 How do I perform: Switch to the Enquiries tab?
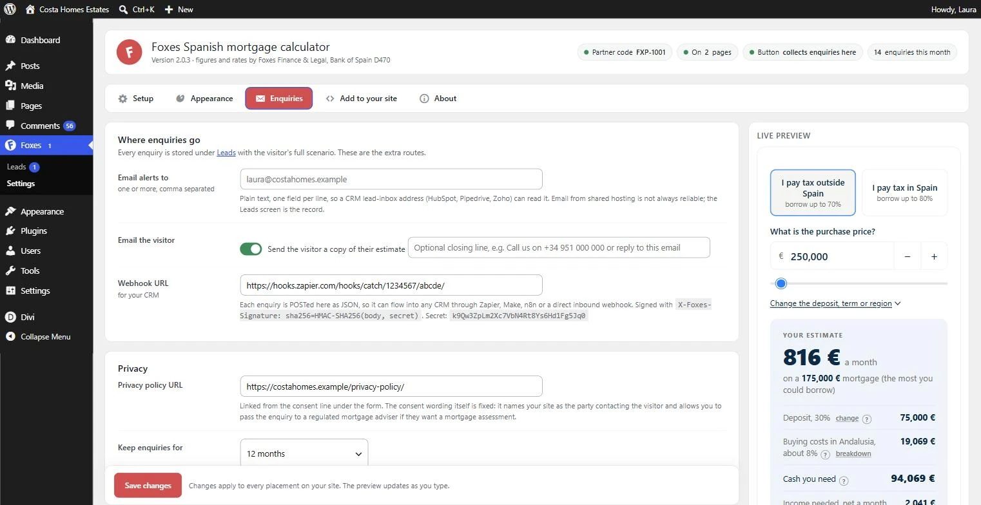(x=278, y=99)
